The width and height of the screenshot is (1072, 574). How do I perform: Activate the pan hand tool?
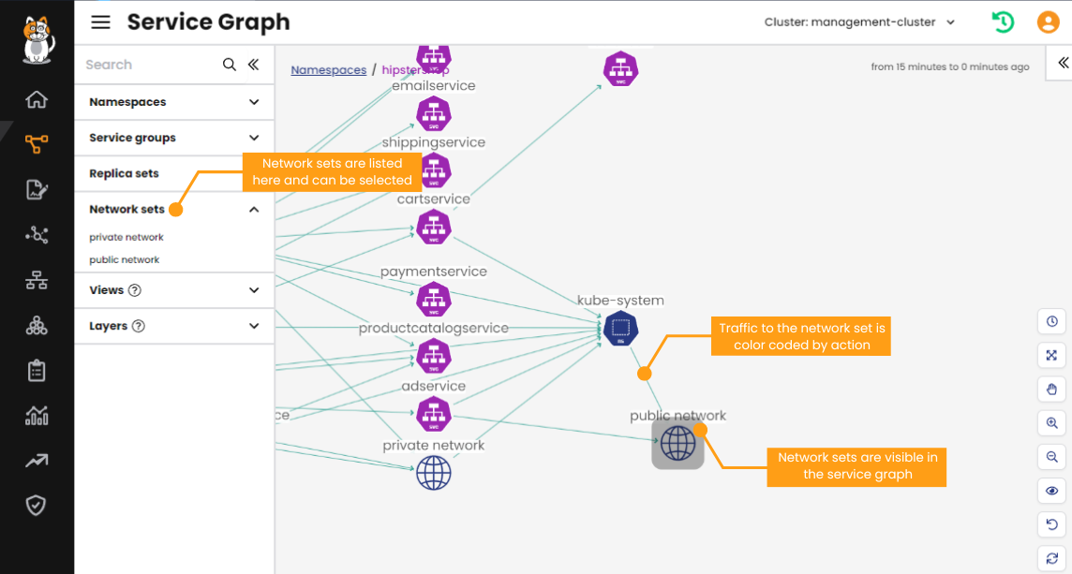pos(1050,390)
